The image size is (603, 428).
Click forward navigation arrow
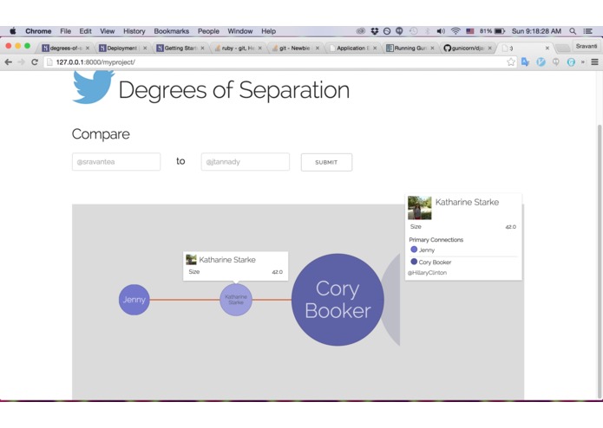pyautogui.click(x=21, y=62)
